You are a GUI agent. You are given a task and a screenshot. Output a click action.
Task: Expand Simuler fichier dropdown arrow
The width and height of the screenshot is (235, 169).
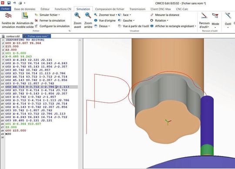(x=59, y=15)
